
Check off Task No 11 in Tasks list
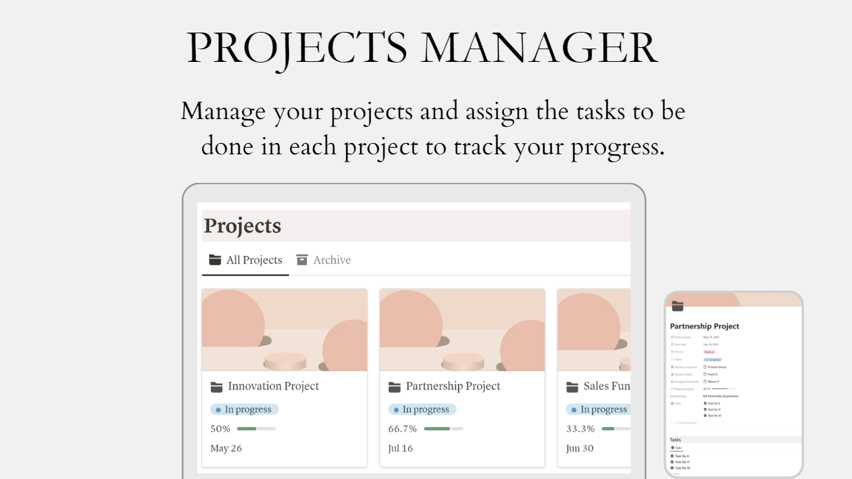tap(672, 462)
